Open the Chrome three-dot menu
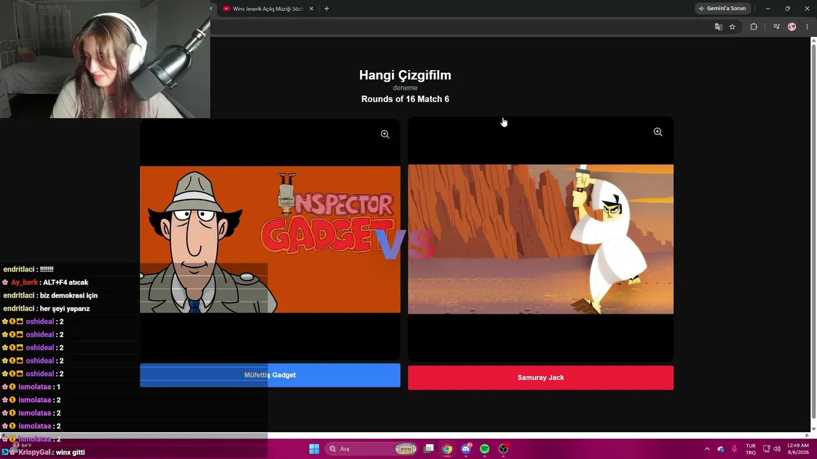817x459 pixels. tap(807, 27)
